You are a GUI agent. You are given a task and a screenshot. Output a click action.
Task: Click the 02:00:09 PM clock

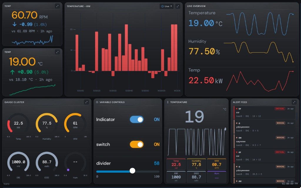click(290, 184)
